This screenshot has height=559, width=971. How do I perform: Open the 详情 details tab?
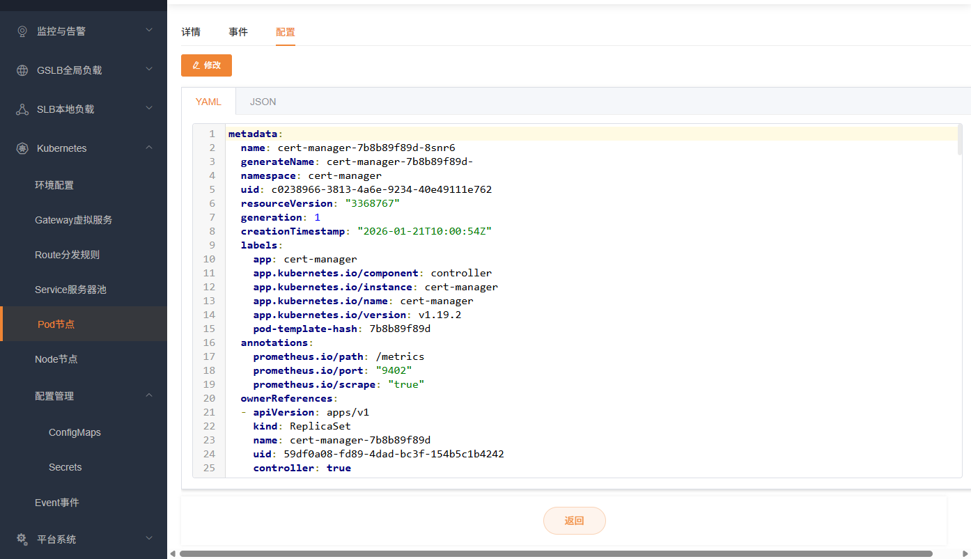(x=191, y=32)
